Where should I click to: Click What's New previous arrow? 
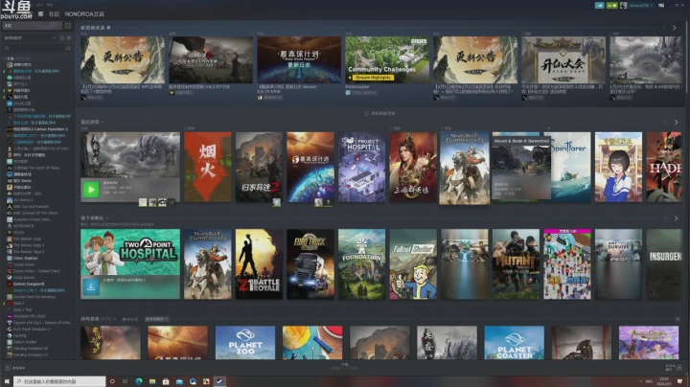click(664, 28)
